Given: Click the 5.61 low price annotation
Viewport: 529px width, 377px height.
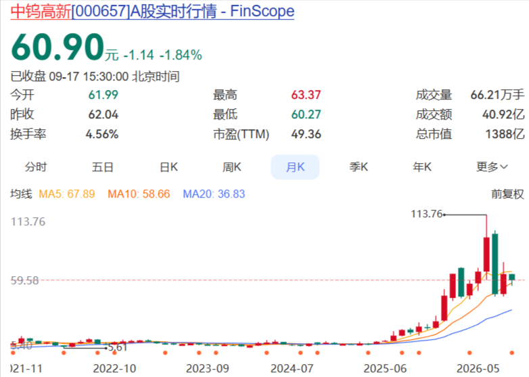Looking at the screenshot, I should click(118, 347).
